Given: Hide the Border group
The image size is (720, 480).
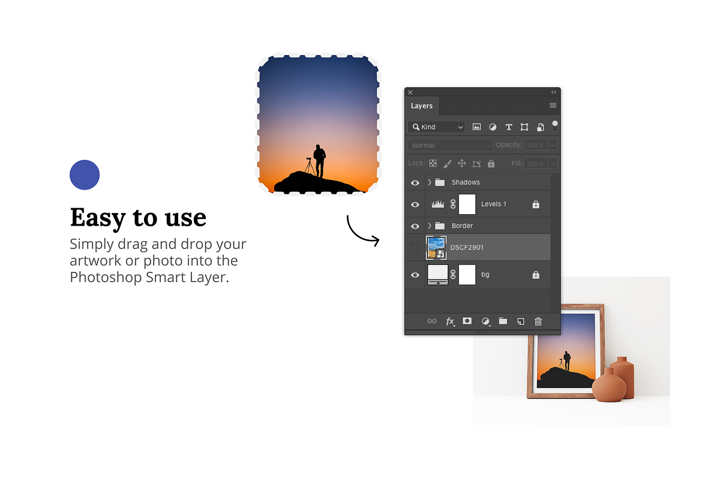Looking at the screenshot, I should 415,226.
